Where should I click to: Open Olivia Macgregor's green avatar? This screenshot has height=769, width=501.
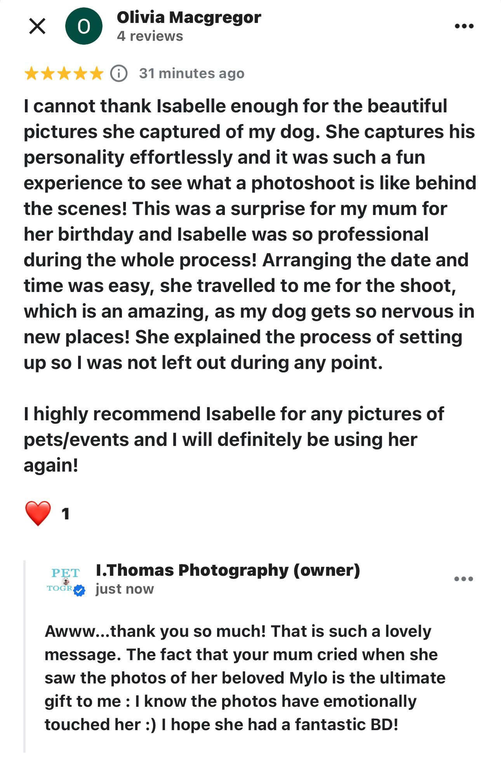click(x=83, y=26)
